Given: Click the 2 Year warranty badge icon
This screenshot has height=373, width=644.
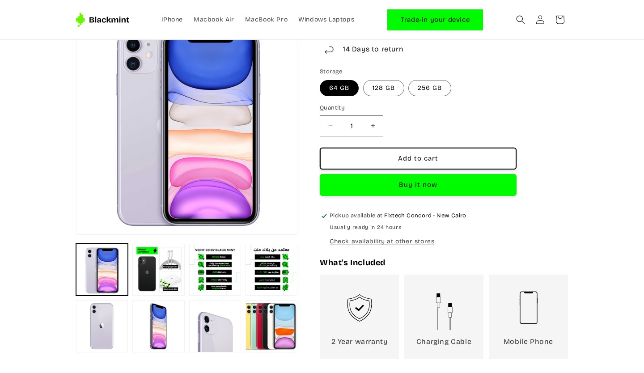Looking at the screenshot, I should pyautogui.click(x=359, y=308).
